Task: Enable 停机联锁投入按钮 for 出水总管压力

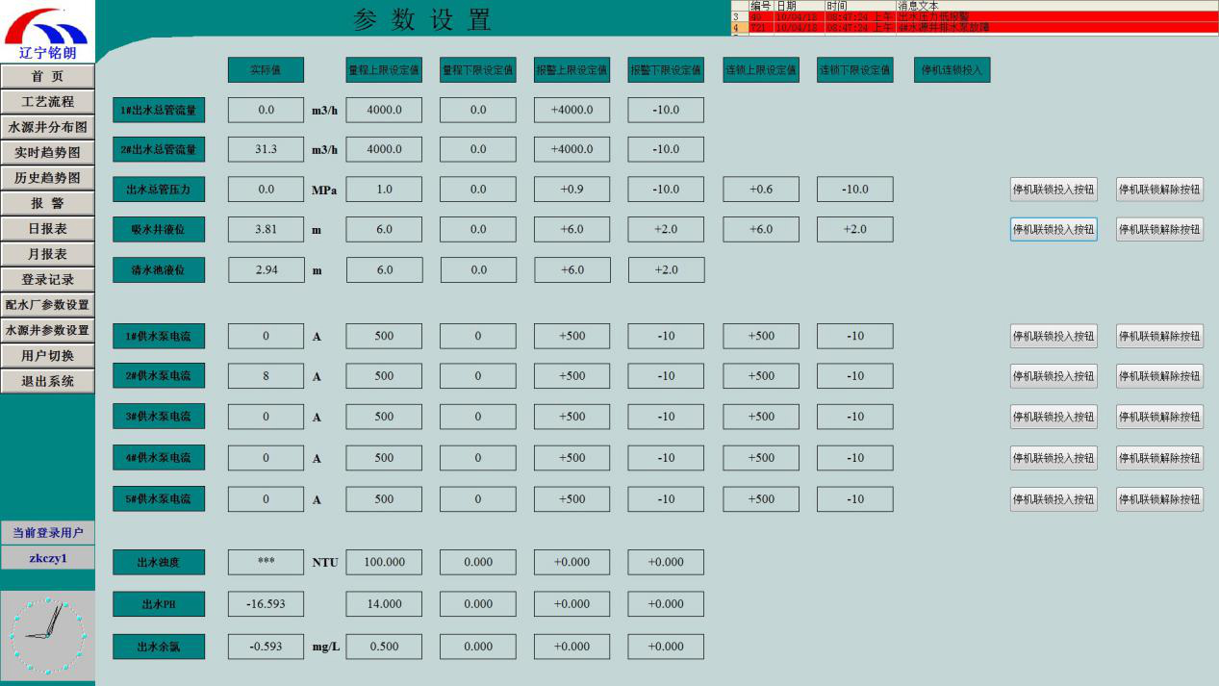Action: tap(1053, 190)
